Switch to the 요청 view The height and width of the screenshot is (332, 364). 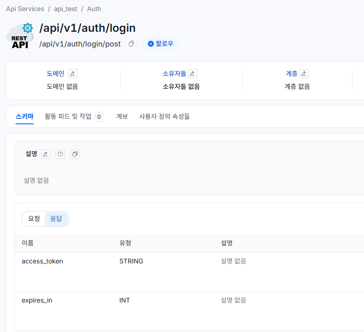(34, 219)
